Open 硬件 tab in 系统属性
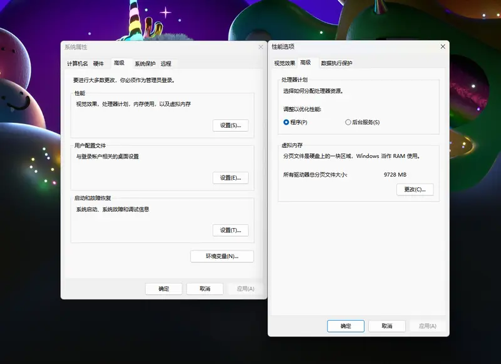The image size is (501, 364). pos(98,64)
